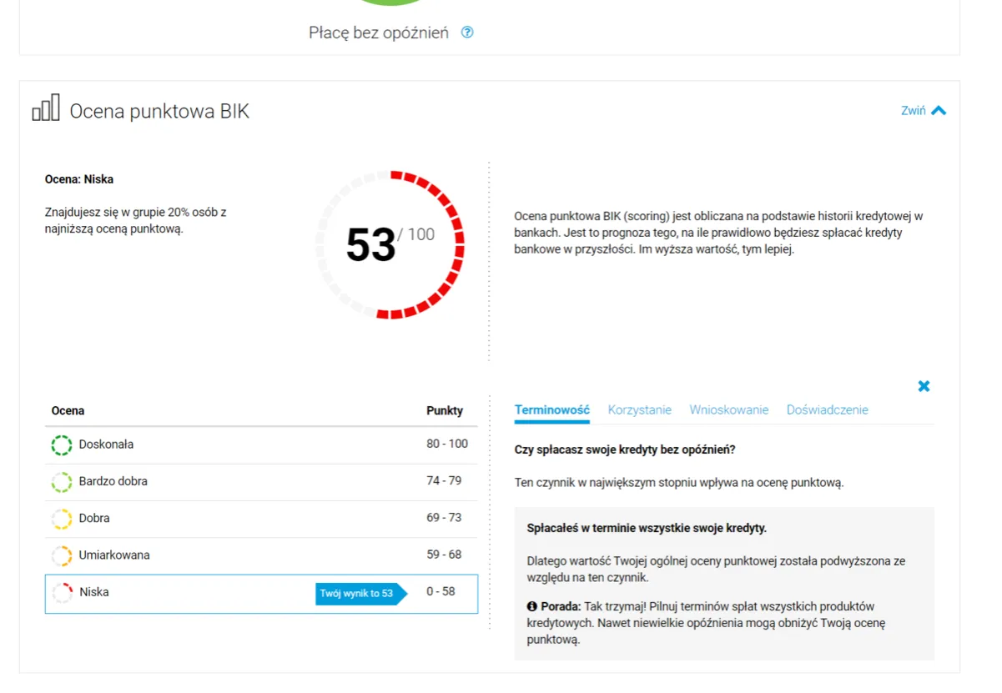Click the orange Umiarkowana ring icon
Image resolution: width=1002 pixels, height=693 pixels.
click(x=62, y=555)
